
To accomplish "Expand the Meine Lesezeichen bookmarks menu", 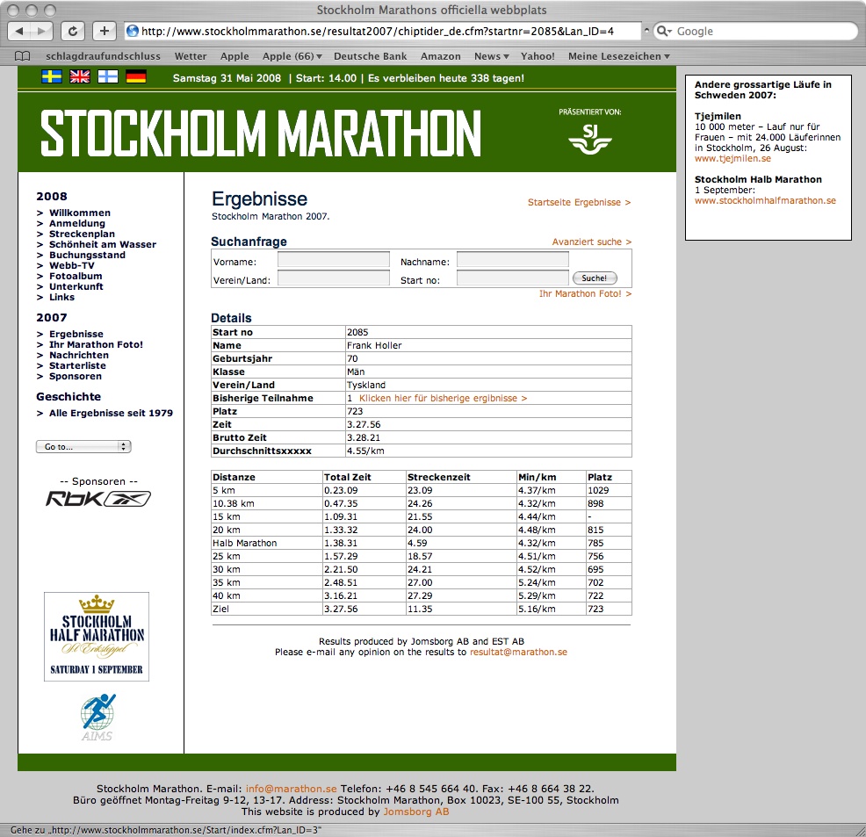I will [619, 56].
